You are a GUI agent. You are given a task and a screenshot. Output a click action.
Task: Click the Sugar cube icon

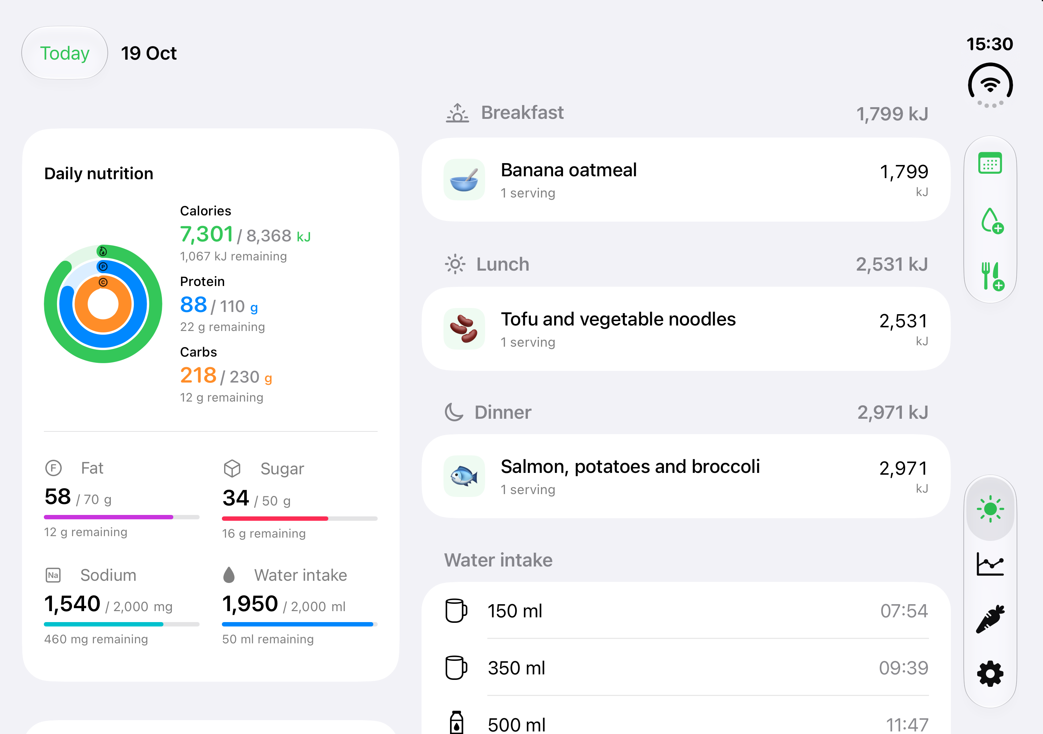[232, 468]
